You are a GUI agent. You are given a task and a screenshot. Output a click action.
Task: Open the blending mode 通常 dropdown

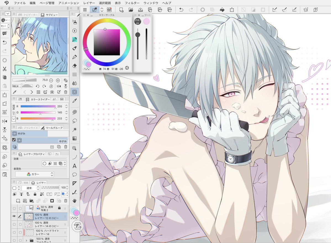(31, 188)
